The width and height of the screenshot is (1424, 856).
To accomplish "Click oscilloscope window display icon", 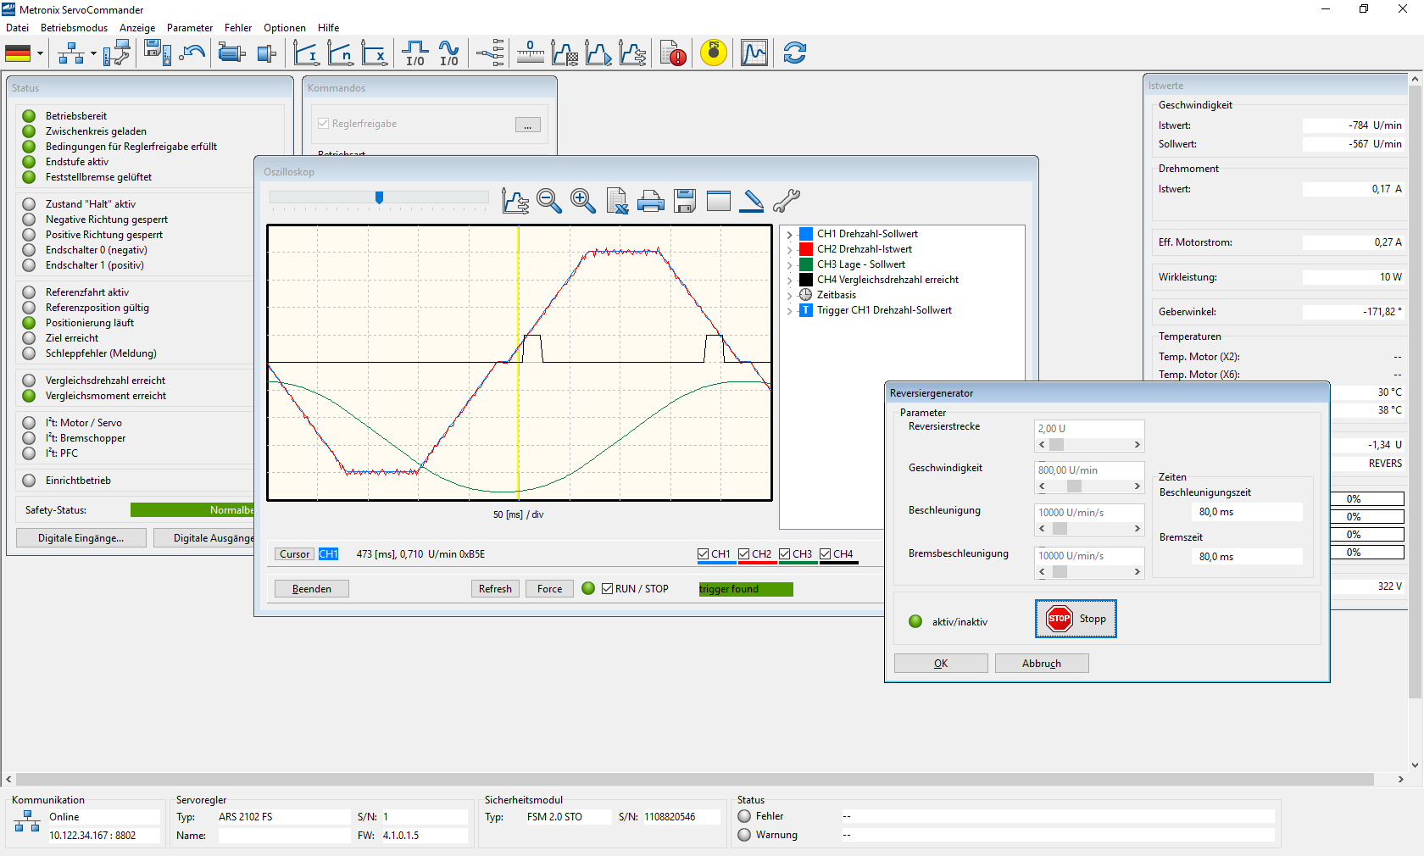I will pyautogui.click(x=719, y=201).
